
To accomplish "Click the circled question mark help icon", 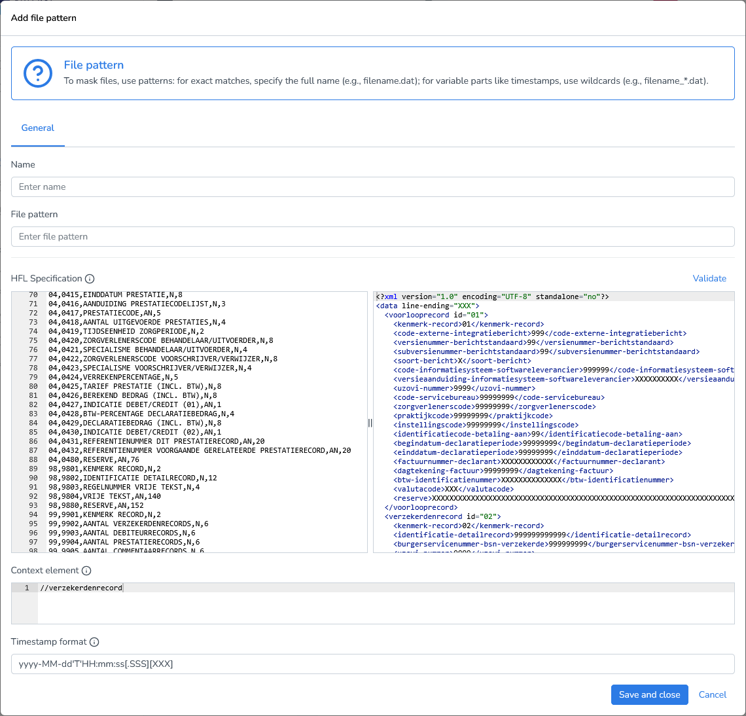I will [x=37, y=73].
